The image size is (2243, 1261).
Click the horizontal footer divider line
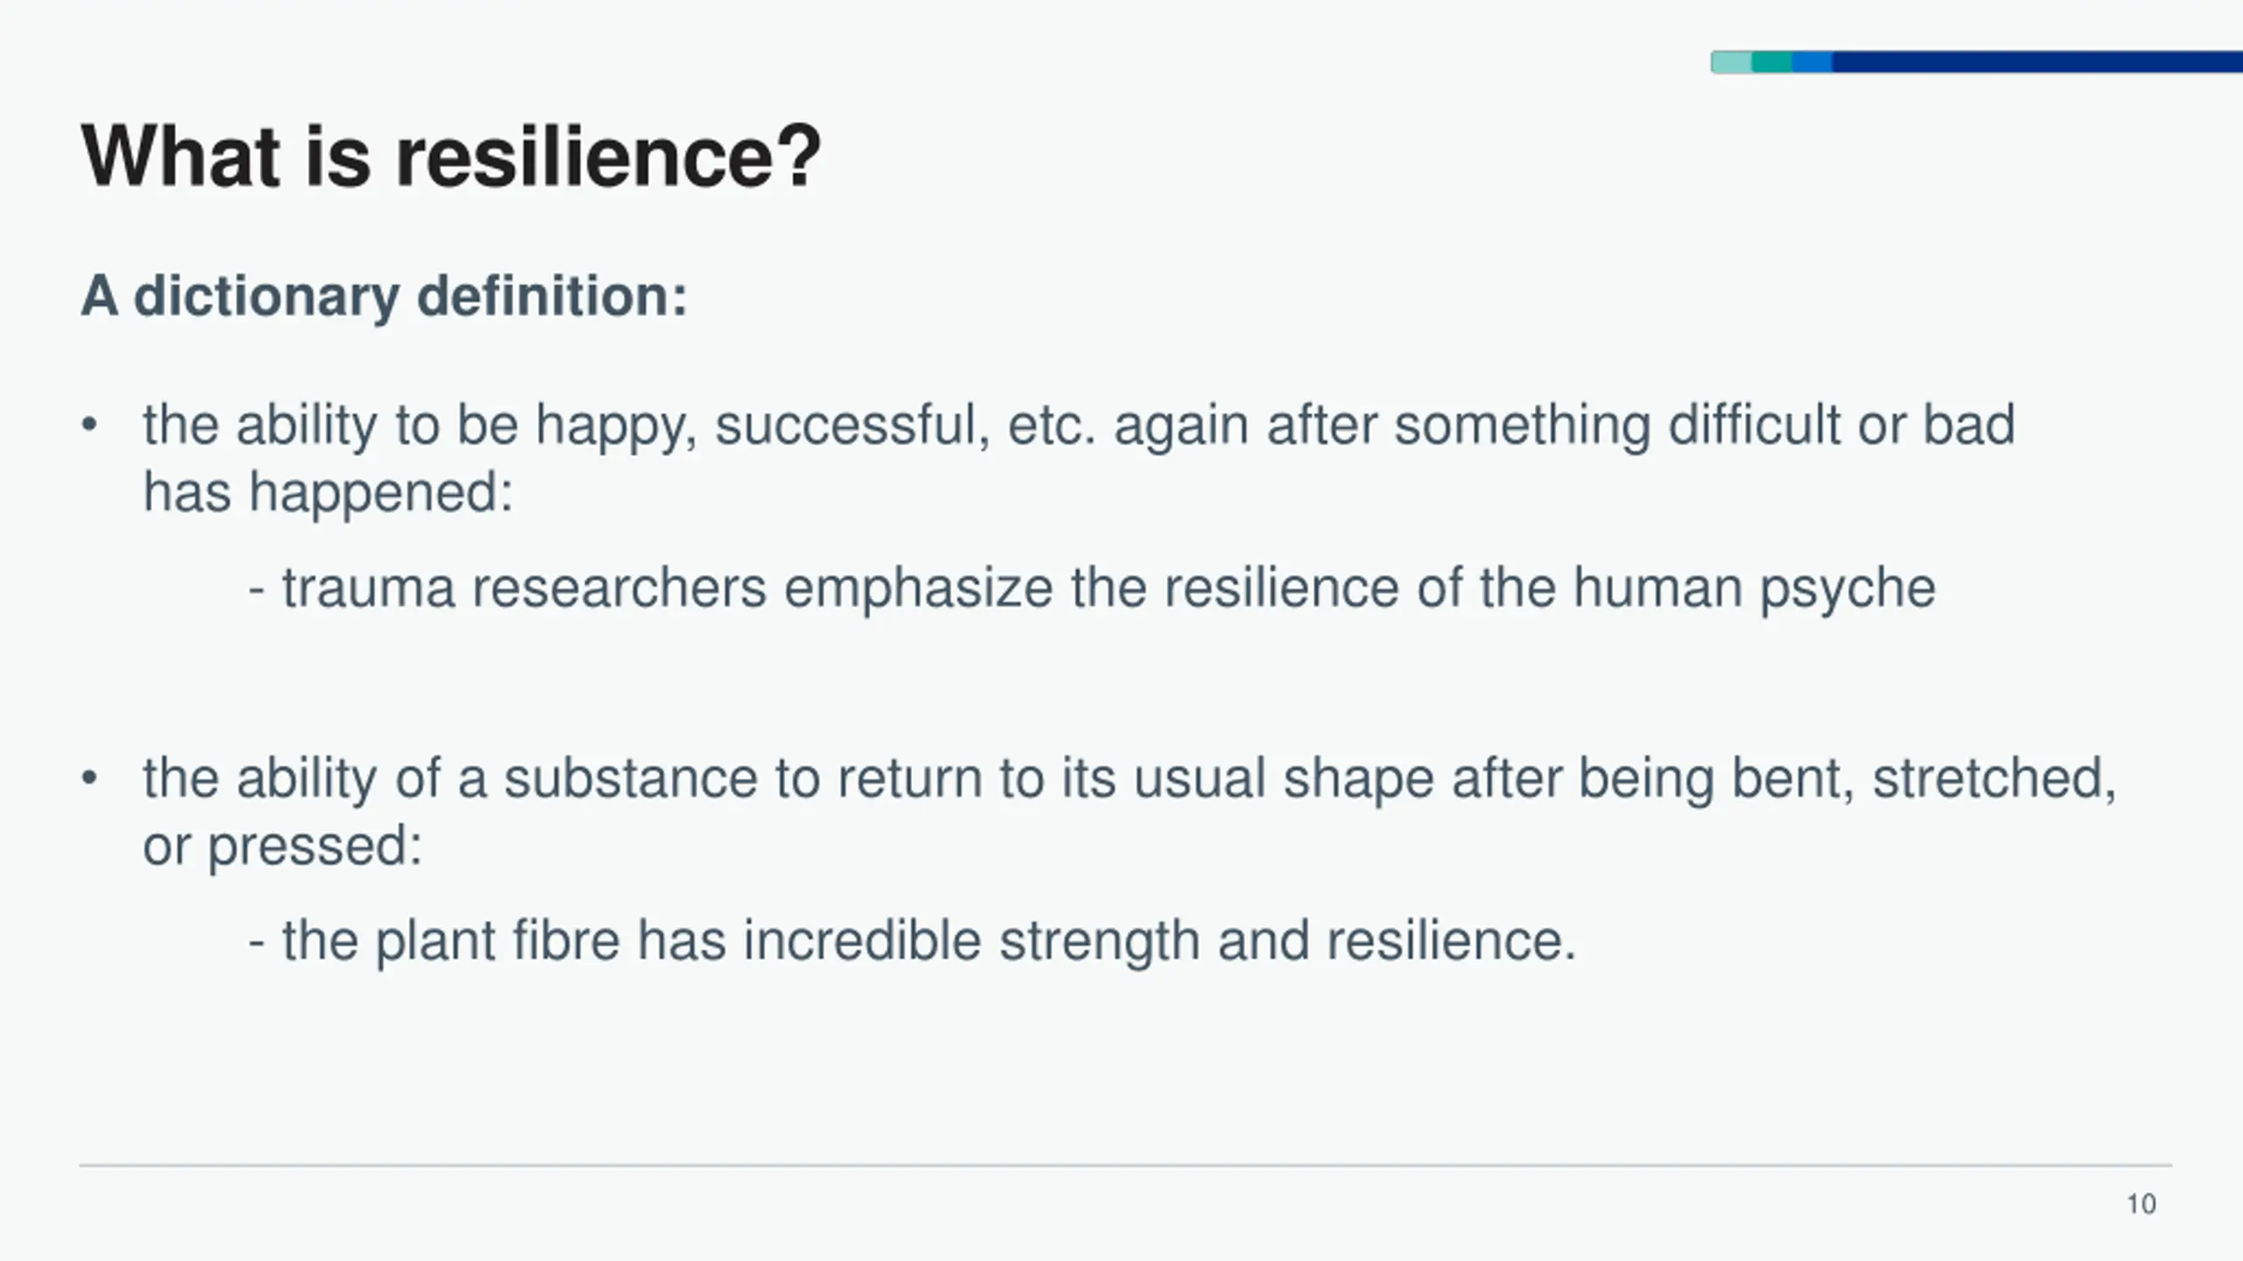(1125, 1166)
